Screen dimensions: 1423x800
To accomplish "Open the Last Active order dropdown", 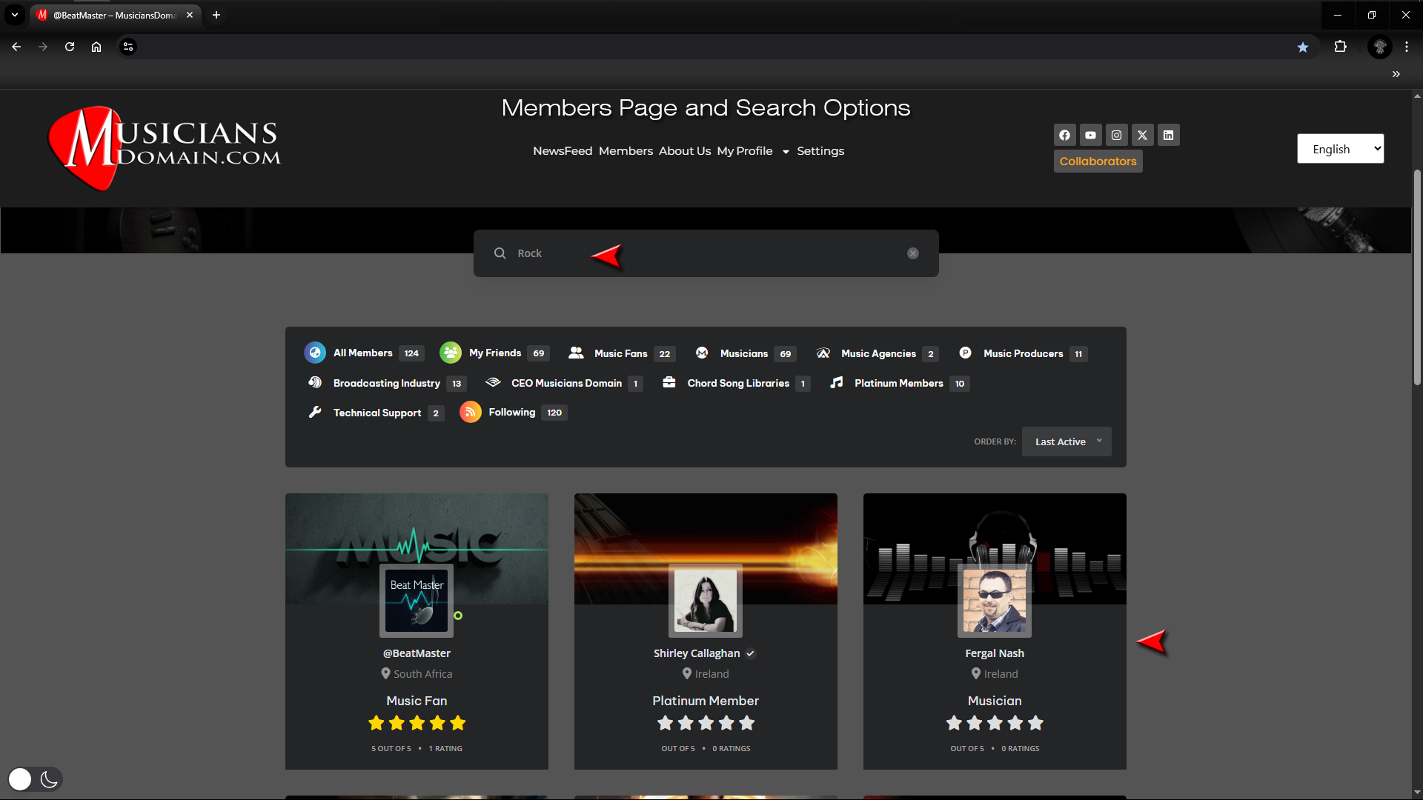I will point(1067,441).
